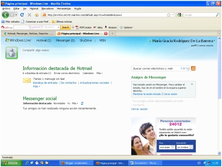
Task: Switch to the Documento1 Microsoft Word taskbar button
Action: [145, 163]
